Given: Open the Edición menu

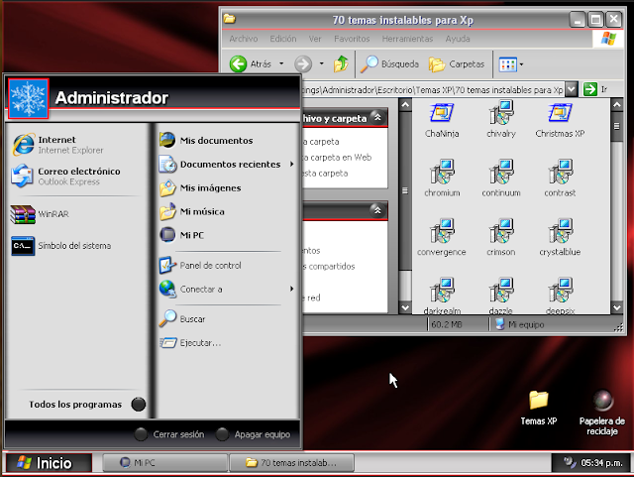Looking at the screenshot, I should click(x=283, y=39).
